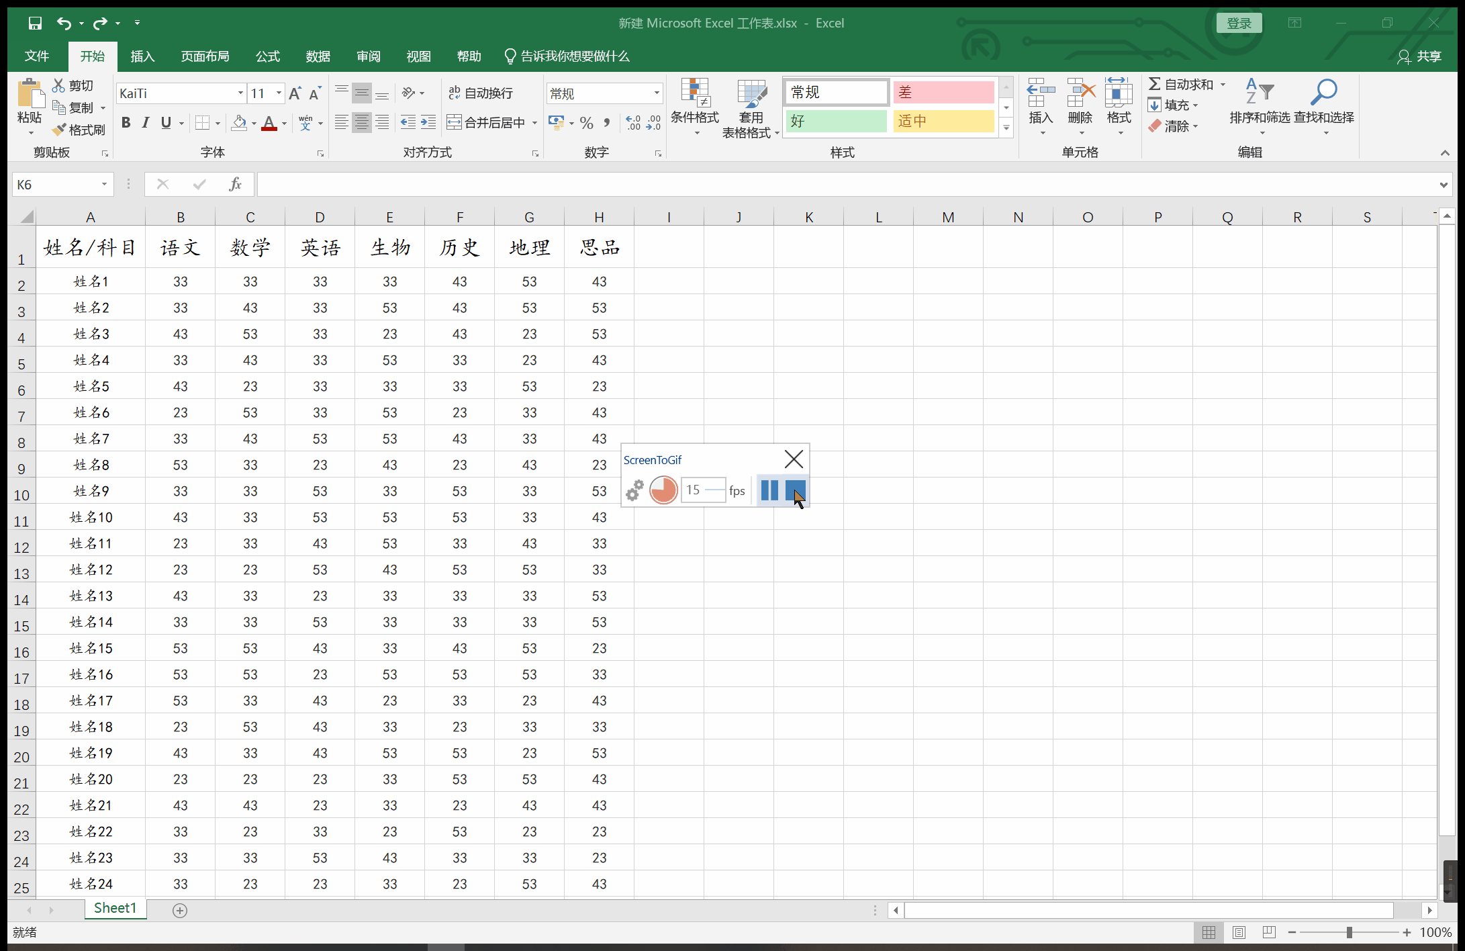Click the 登录 sign-in button
The height and width of the screenshot is (951, 1465).
click(x=1239, y=24)
